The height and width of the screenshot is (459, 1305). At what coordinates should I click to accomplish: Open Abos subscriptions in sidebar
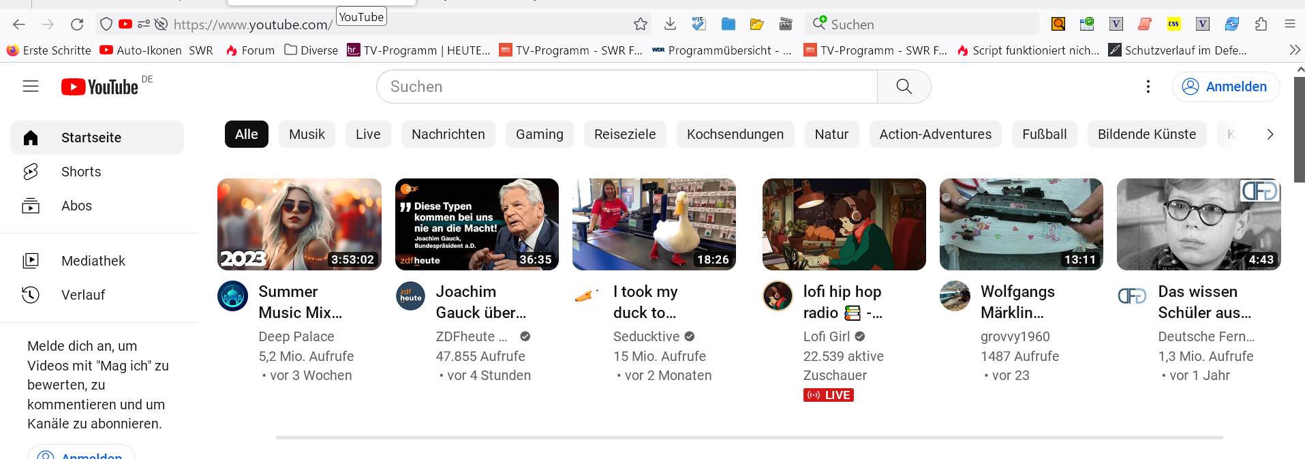coord(76,206)
